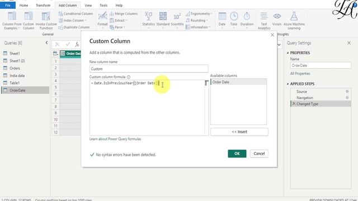This screenshot has width=358, height=201.
Task: Open Information dropdown
Action: 197,27
